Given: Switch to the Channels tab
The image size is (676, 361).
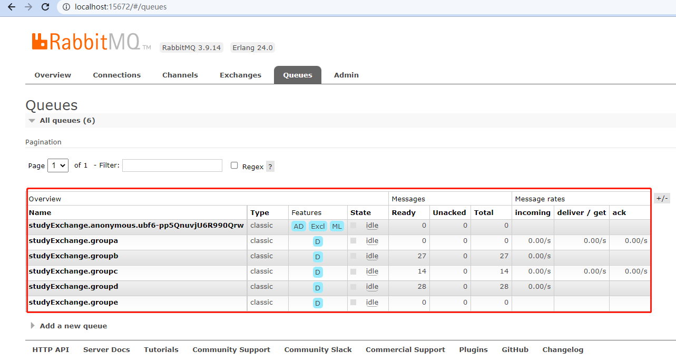Looking at the screenshot, I should pyautogui.click(x=180, y=75).
